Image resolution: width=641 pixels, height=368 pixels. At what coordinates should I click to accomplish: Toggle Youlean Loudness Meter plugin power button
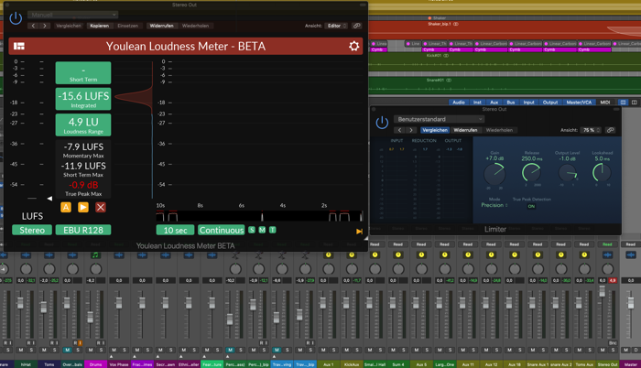tap(16, 18)
